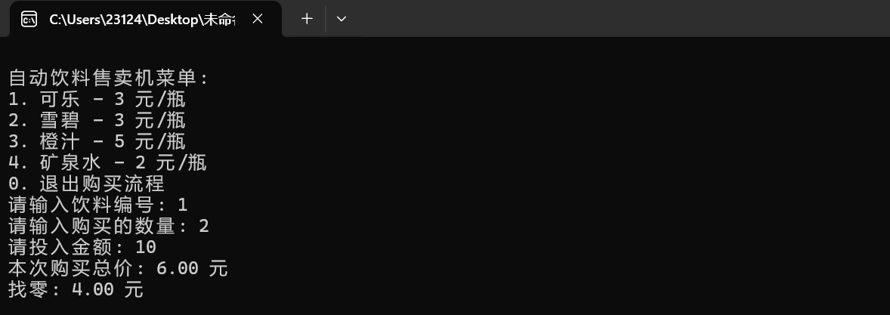Click the 找零 label text
This screenshot has height=315, width=890.
point(29,289)
